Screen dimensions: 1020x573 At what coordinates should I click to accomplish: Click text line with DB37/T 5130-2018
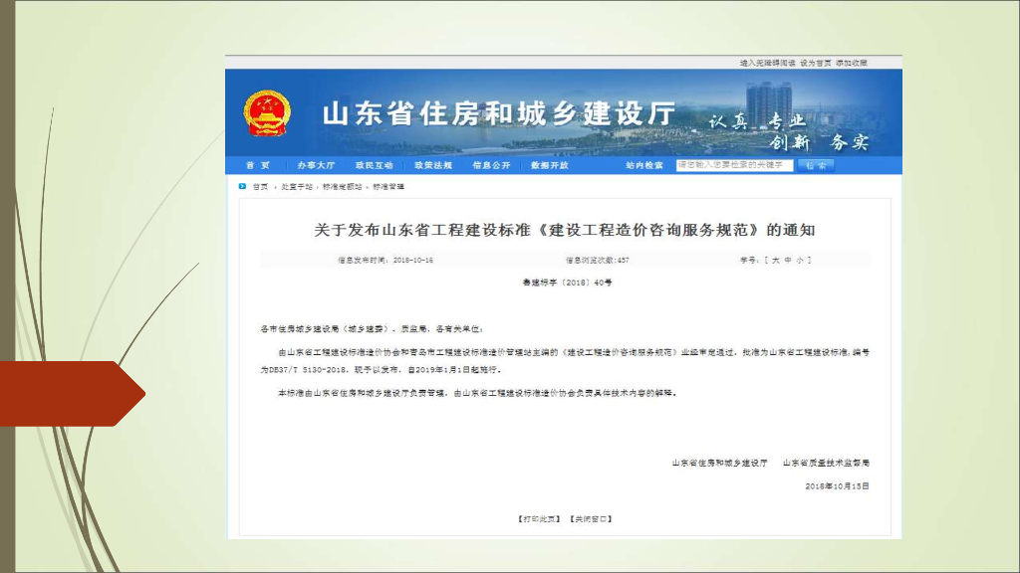[382, 370]
